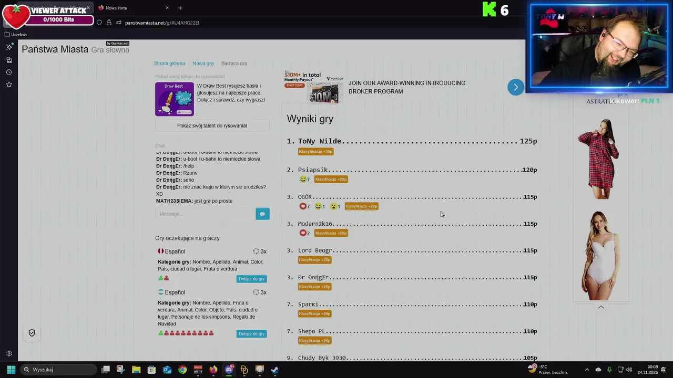Open a new browser tab with plus
673x378 pixels.
[180, 8]
